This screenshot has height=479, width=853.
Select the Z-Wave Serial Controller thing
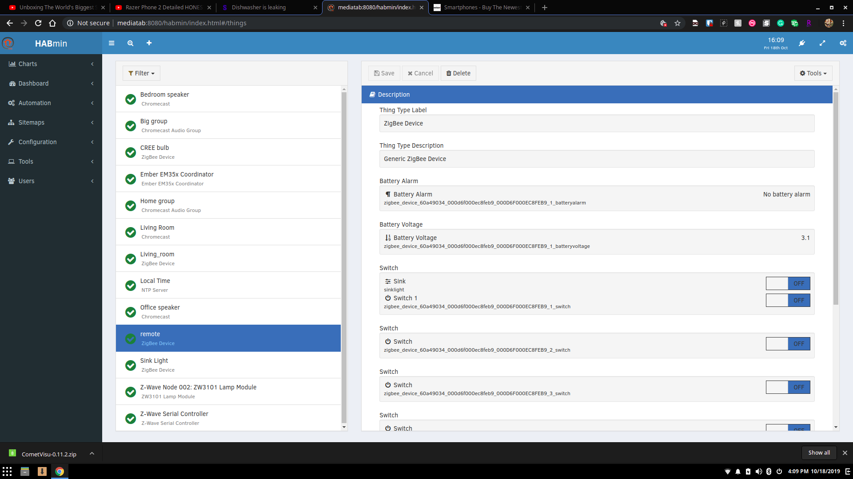tap(228, 418)
